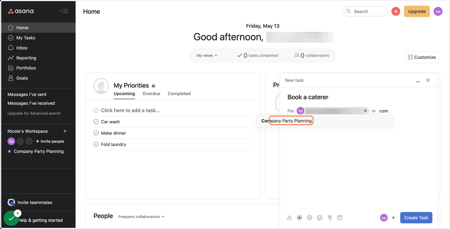The height and width of the screenshot is (229, 450).
Task: Click the tasks completed counter
Action: (x=258, y=55)
